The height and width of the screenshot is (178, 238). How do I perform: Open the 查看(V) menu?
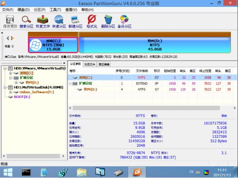[x=71, y=10]
